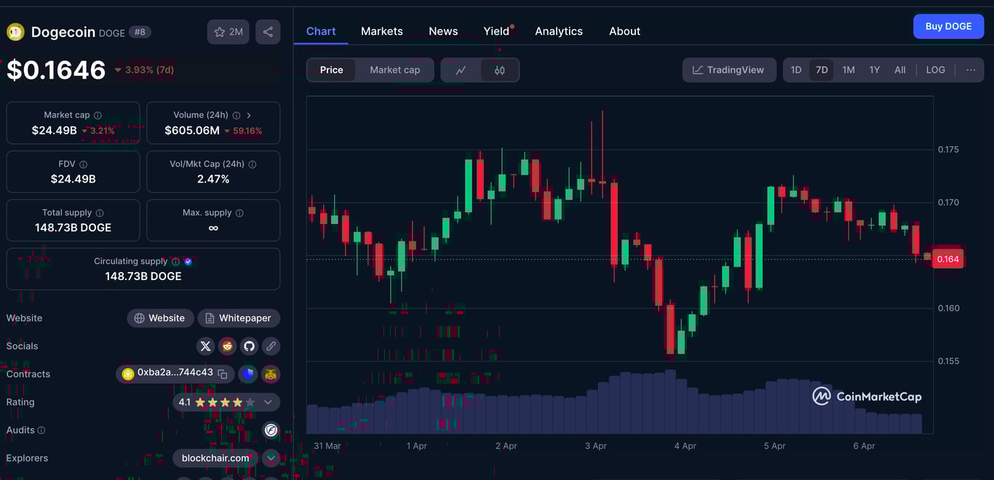994x480 pixels.
Task: Click the $24.49B market cap value
Action: tap(54, 130)
